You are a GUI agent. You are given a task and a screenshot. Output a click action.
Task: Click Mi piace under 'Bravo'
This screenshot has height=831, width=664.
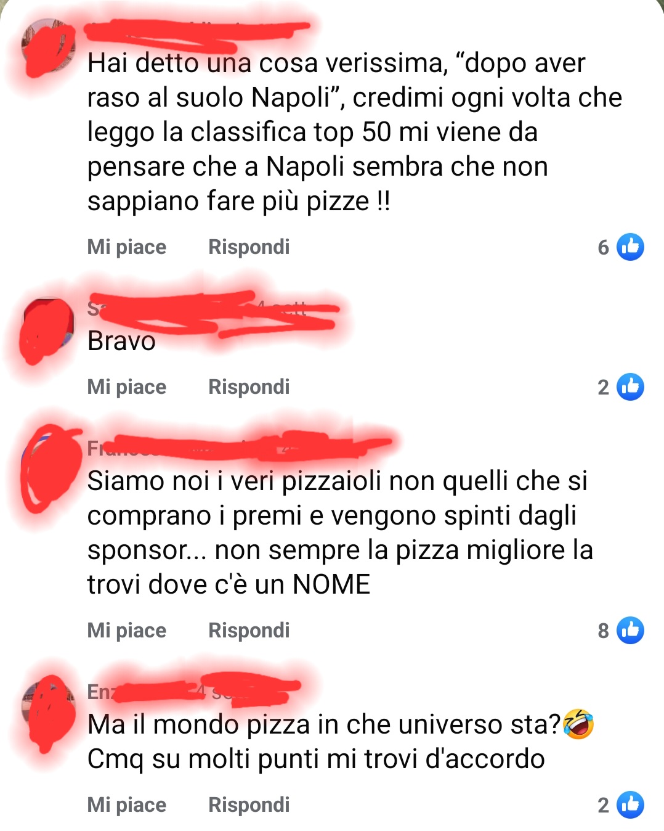coord(127,387)
